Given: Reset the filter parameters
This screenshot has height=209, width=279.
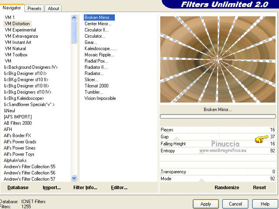Looking at the screenshot, I should (x=259, y=187).
